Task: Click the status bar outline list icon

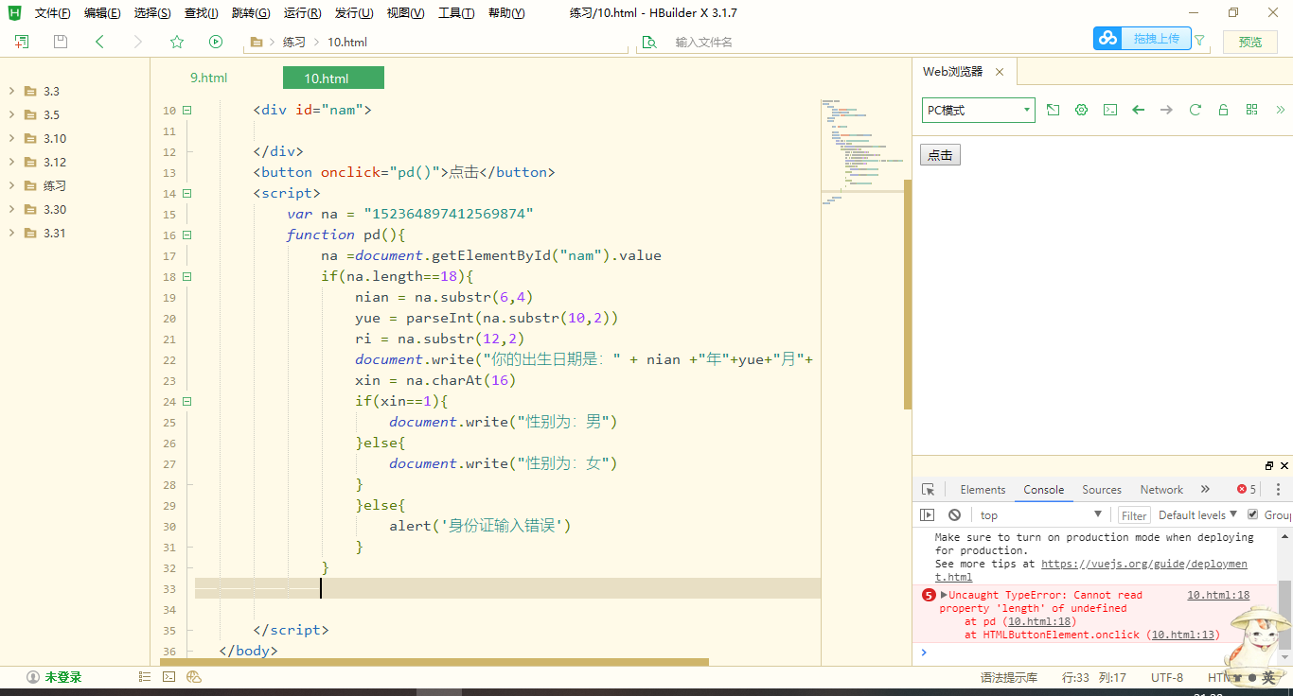Action: pyautogui.click(x=145, y=677)
